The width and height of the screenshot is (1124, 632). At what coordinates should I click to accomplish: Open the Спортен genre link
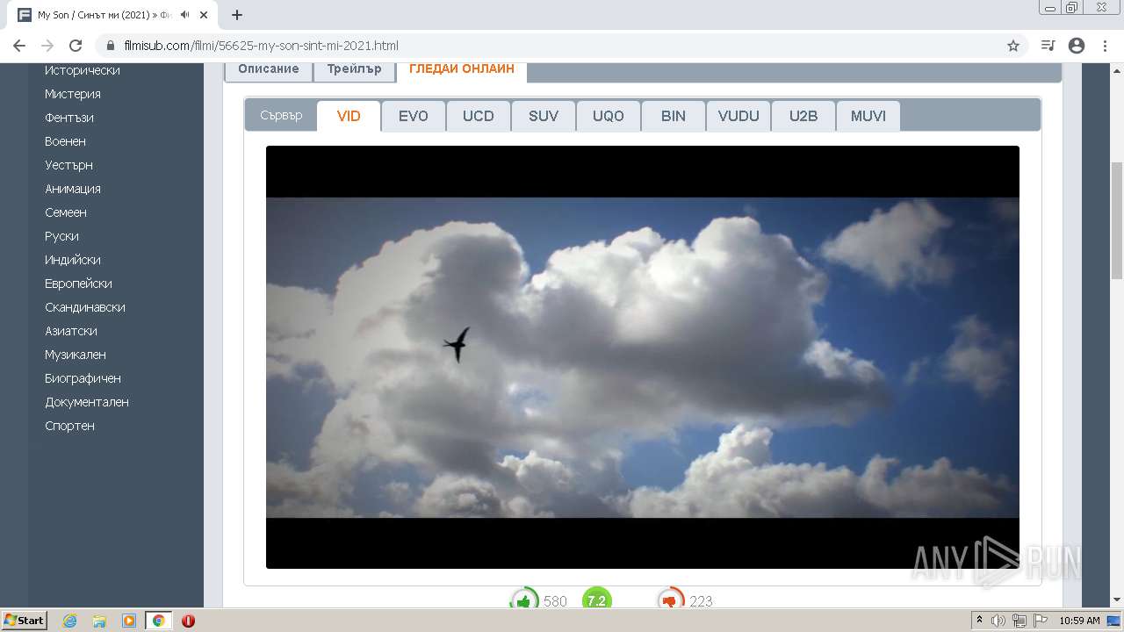coord(69,426)
